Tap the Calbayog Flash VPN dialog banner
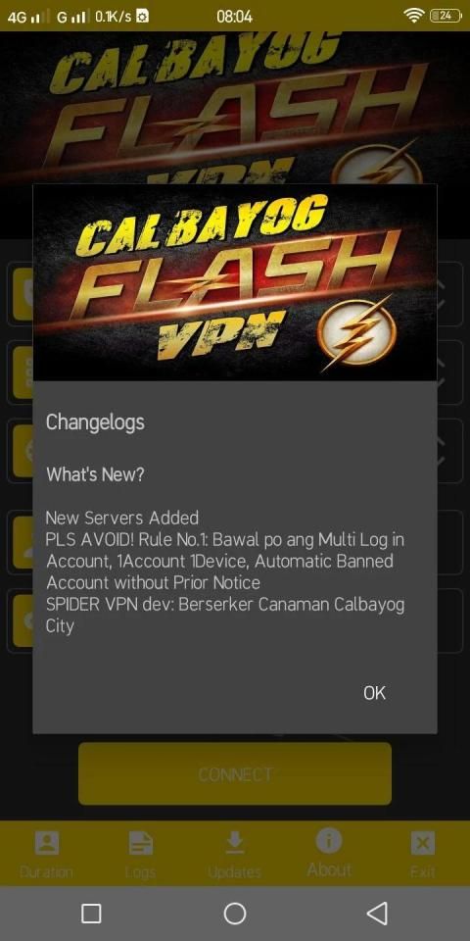This screenshot has width=470, height=941. click(x=234, y=282)
